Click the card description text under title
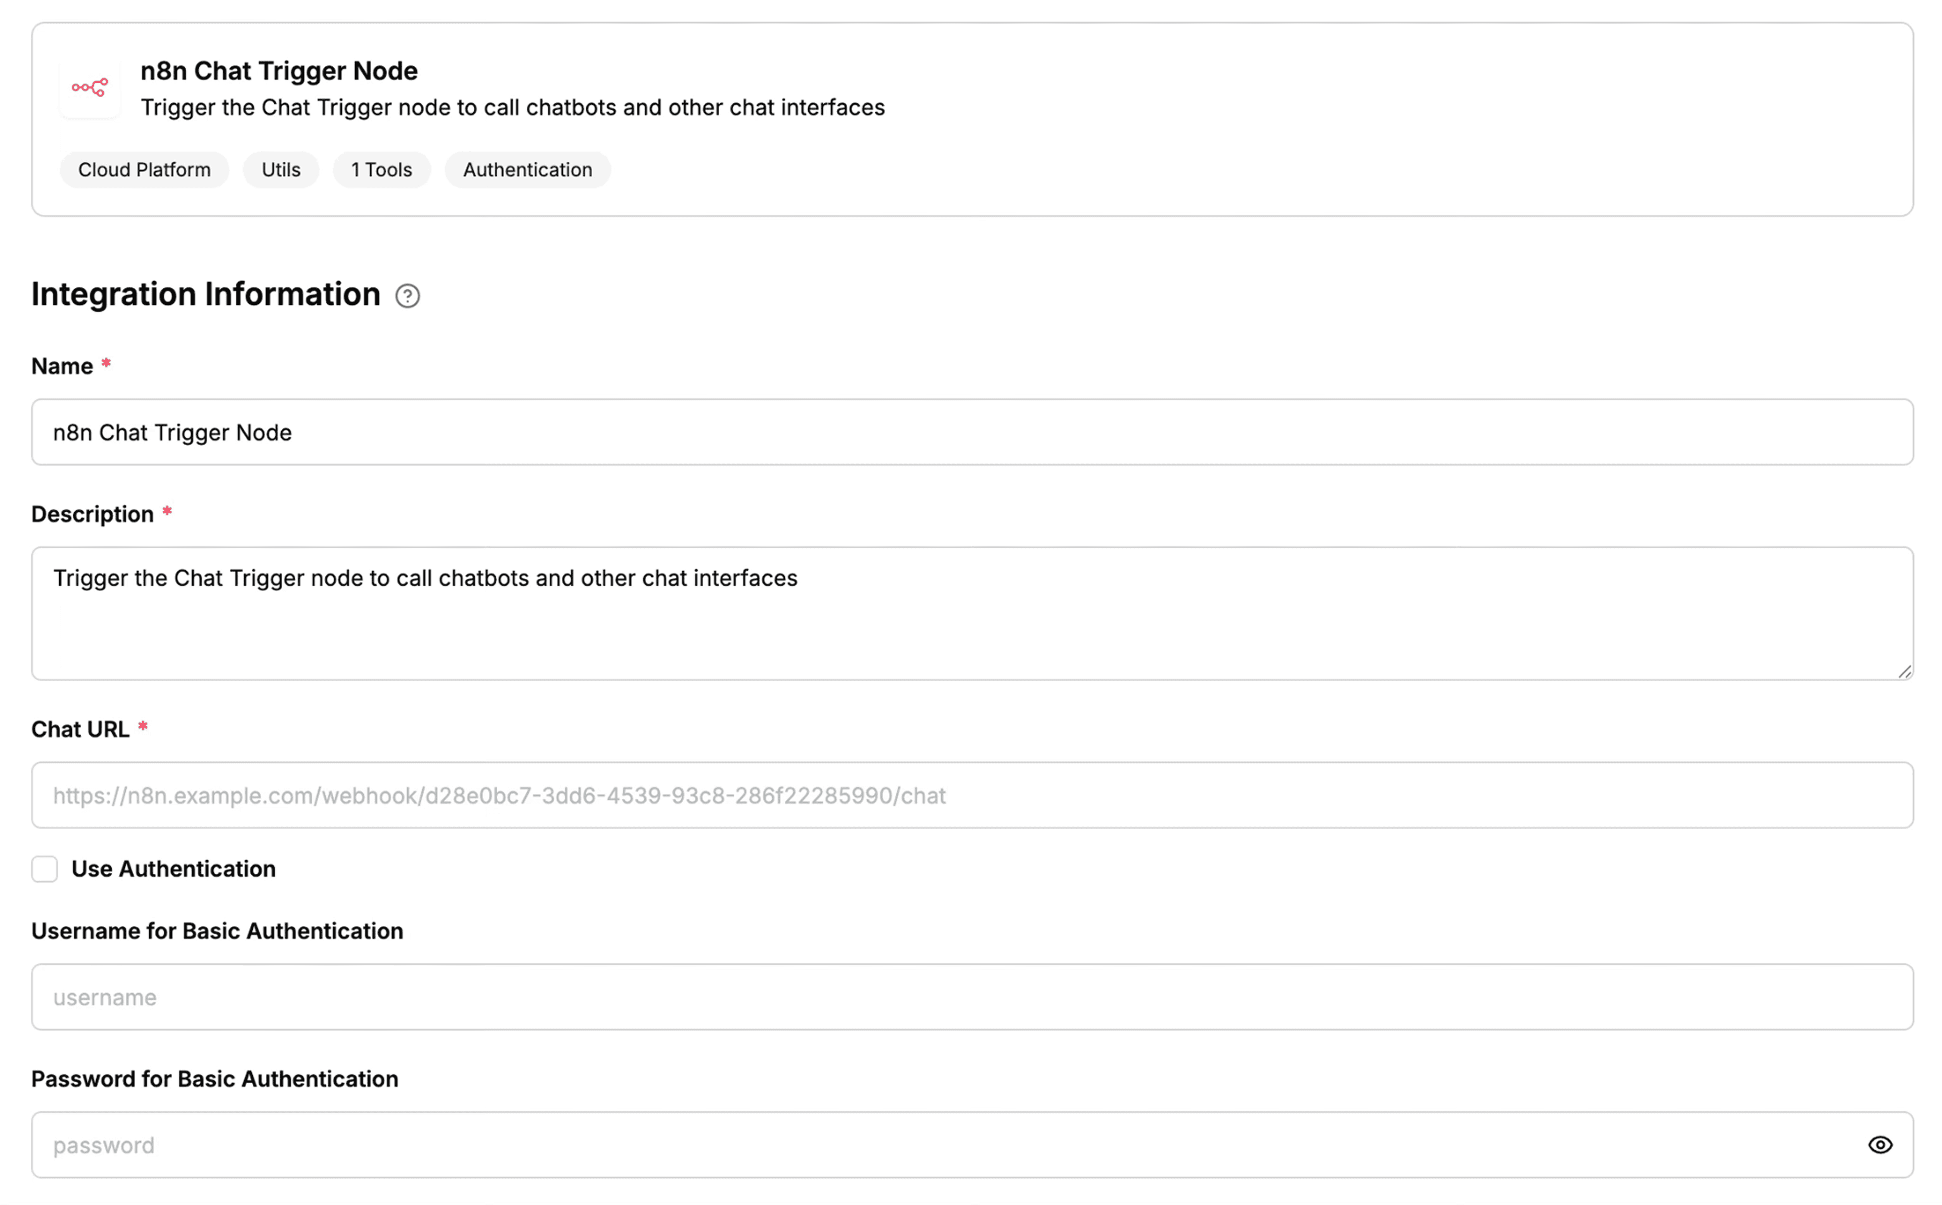Screen dimensions: 1942x1205 click(512, 108)
